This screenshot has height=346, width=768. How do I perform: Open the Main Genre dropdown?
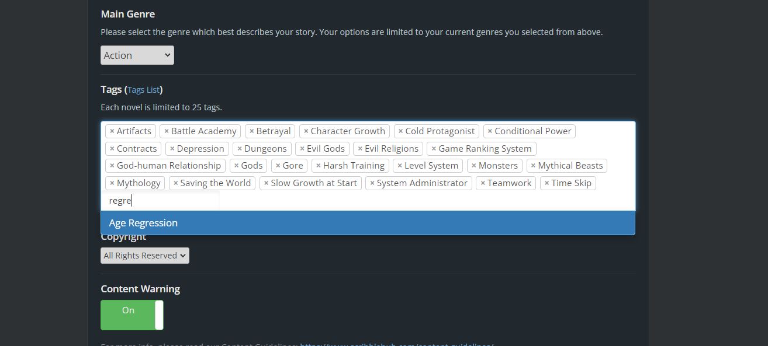pyautogui.click(x=137, y=55)
